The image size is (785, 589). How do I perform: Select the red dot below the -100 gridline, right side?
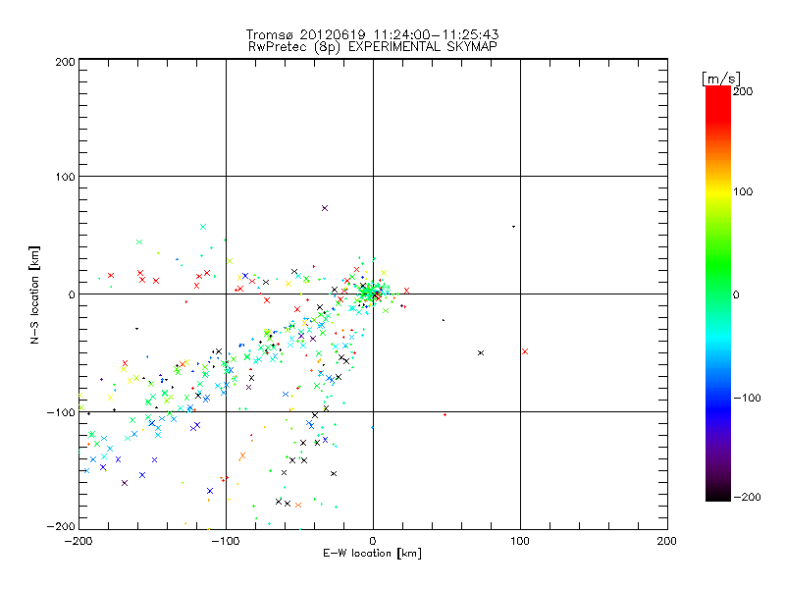[445, 414]
